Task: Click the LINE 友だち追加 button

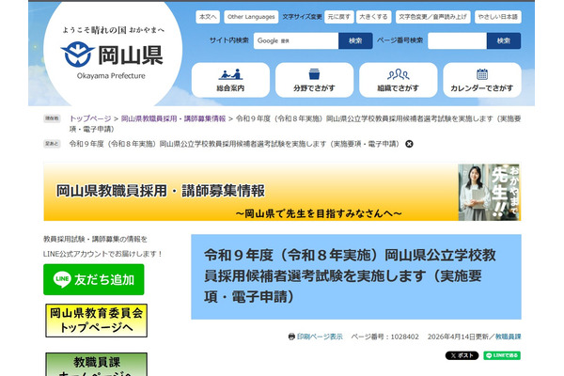Action: (94, 279)
